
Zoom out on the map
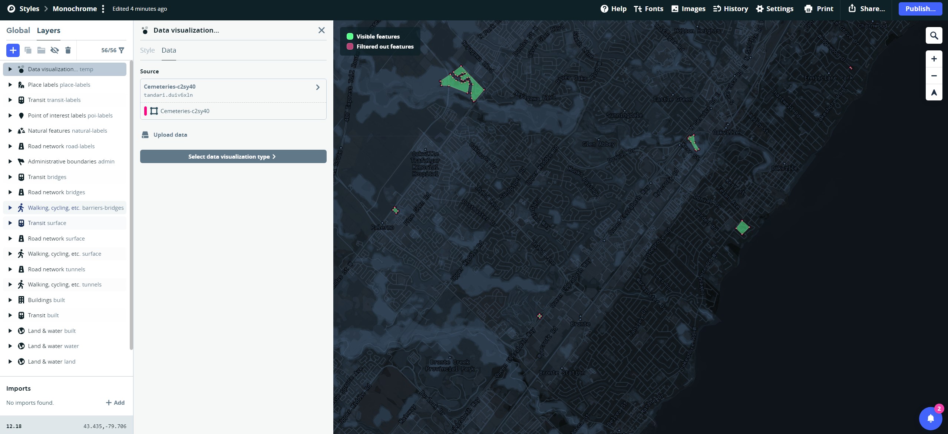coord(934,76)
